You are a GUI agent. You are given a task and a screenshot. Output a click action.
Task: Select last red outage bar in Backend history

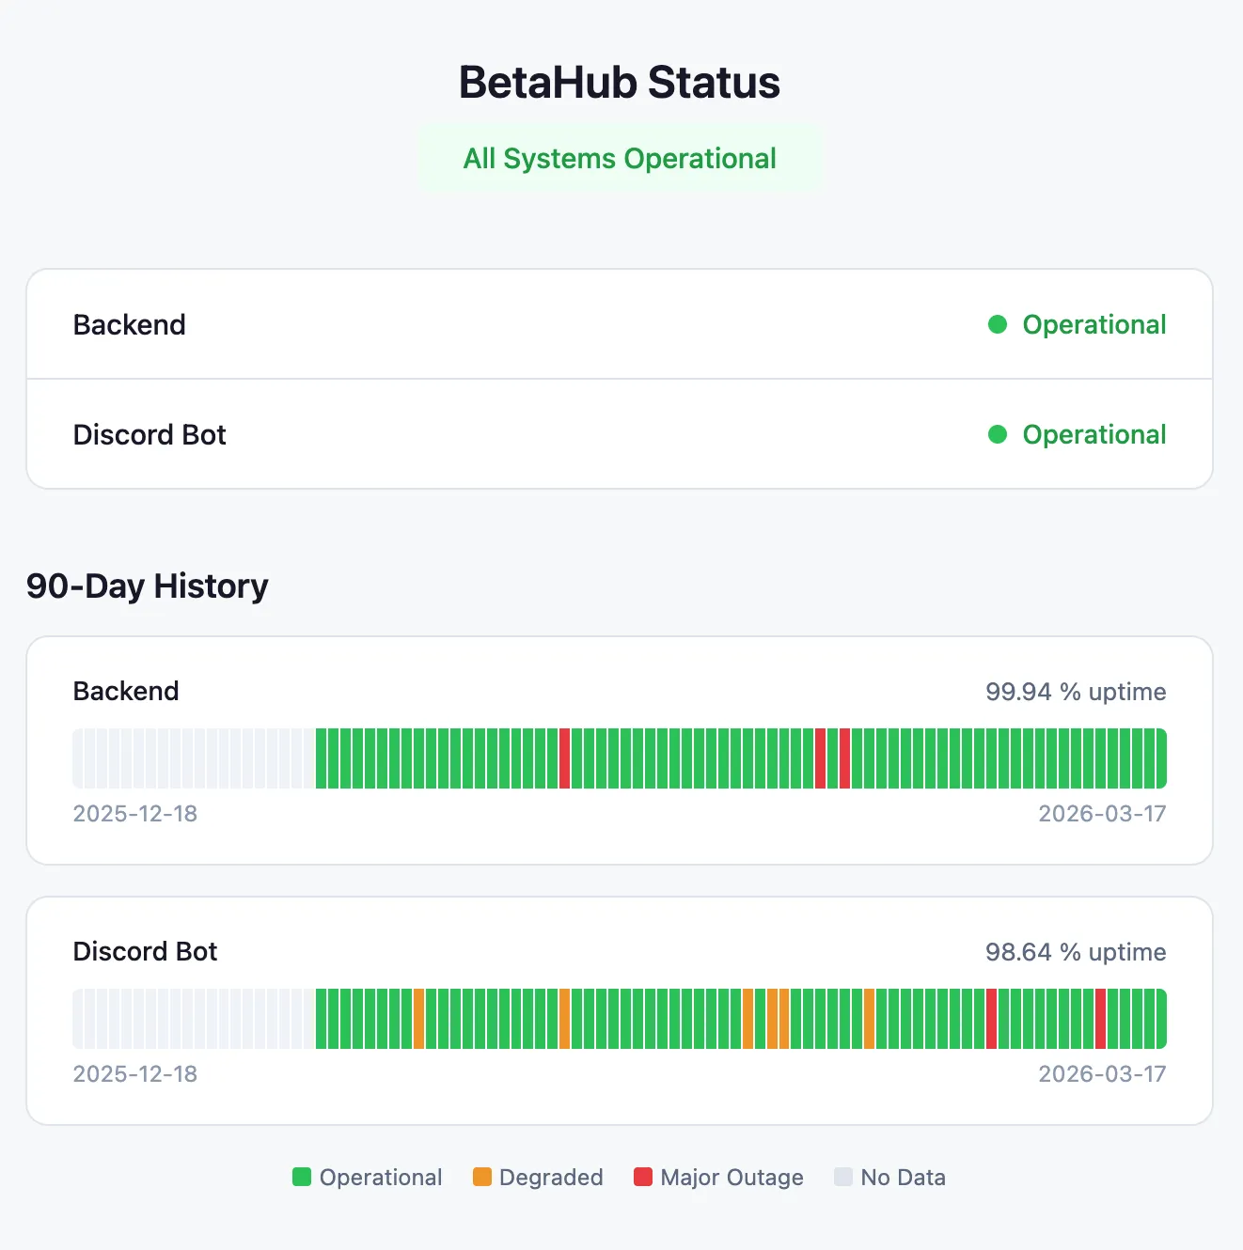point(845,758)
